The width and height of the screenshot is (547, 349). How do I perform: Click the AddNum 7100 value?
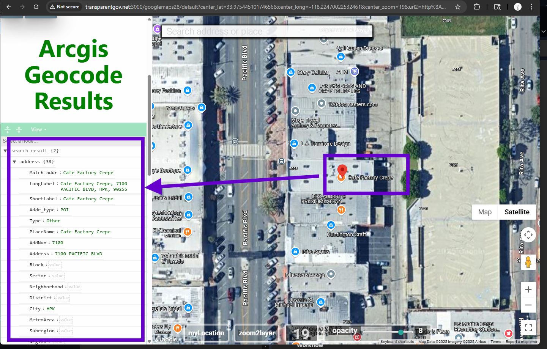point(58,243)
